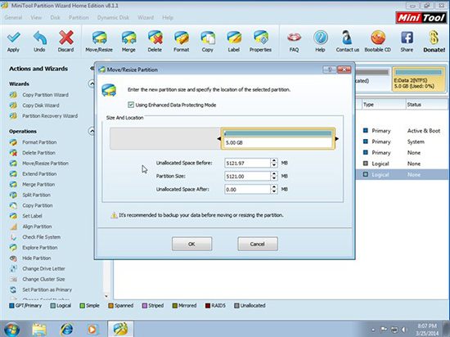Decrease Partition Size spinner
The height and width of the screenshot is (337, 450).
274,178
